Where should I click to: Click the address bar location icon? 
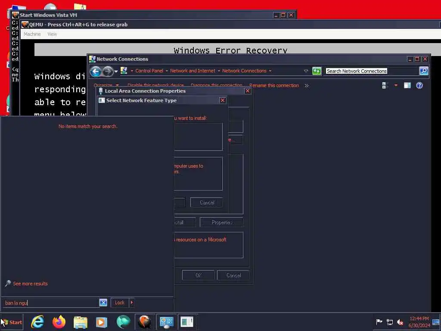click(x=124, y=71)
